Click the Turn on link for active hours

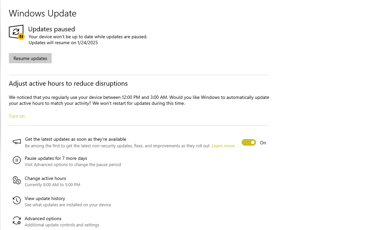click(x=16, y=116)
